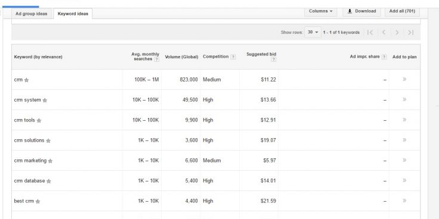This screenshot has height=219, width=439.
Task: Star the crm solutions keyword
Action: point(48,141)
